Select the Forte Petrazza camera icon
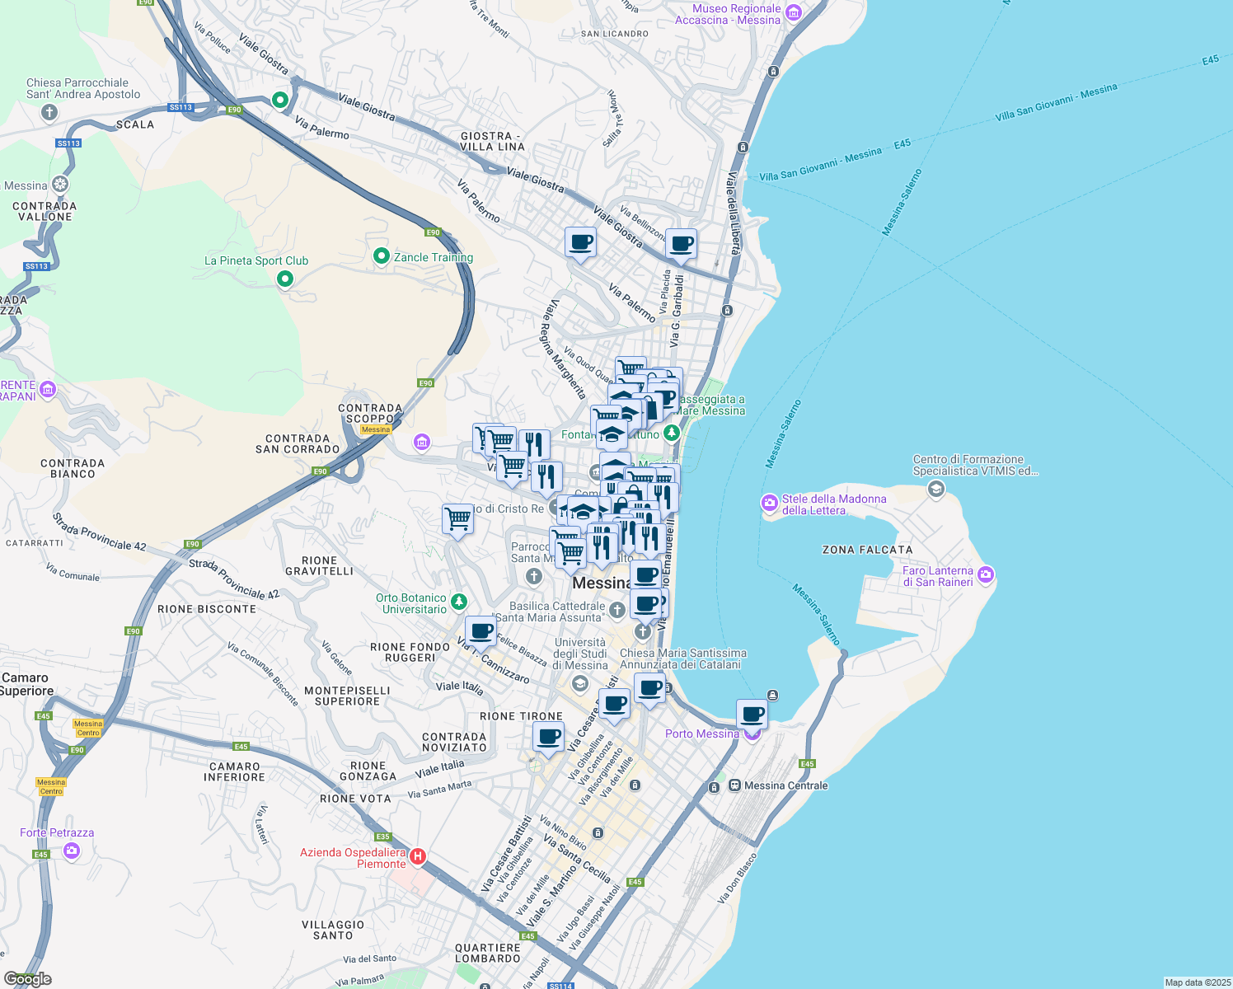Viewport: 1233px width, 989px height. point(72,850)
